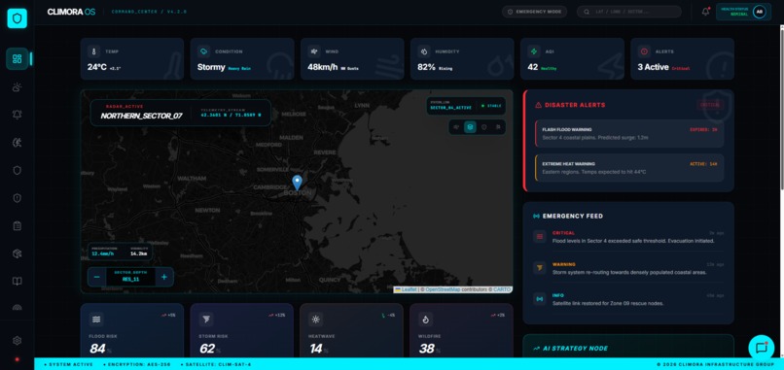The height and width of the screenshot is (370, 784).
Task: Click the Health Status Nominal badge
Action: click(x=743, y=12)
